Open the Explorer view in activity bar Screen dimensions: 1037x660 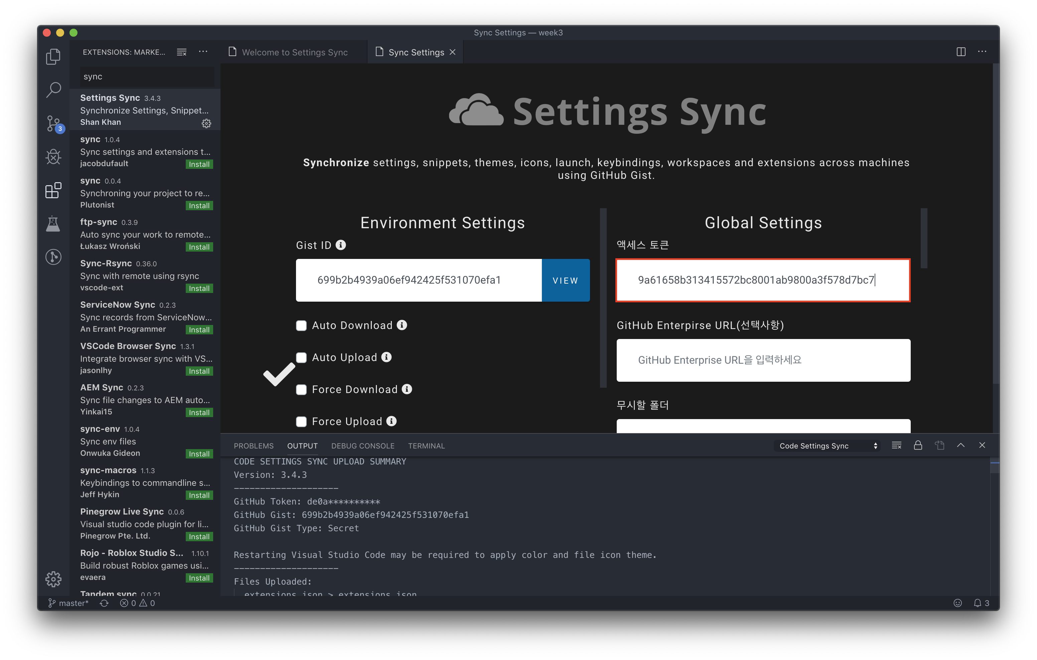(x=53, y=56)
